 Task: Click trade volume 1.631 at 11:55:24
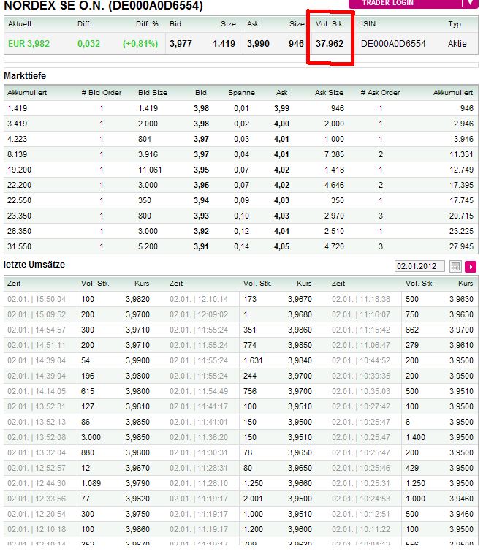click(x=253, y=360)
